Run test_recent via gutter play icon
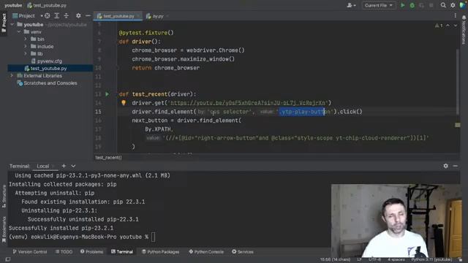Screen dimensions: 468x263 tap(107, 94)
